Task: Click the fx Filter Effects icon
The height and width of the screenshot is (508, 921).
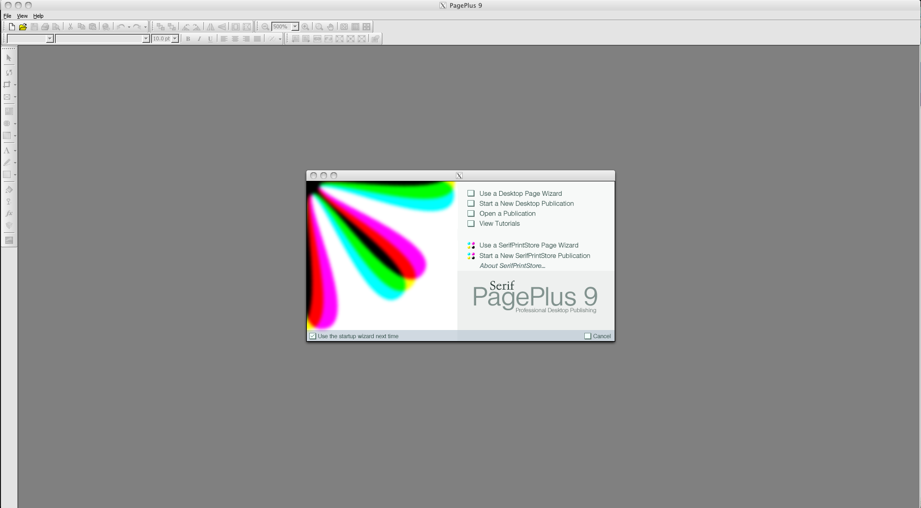Action: [x=9, y=214]
